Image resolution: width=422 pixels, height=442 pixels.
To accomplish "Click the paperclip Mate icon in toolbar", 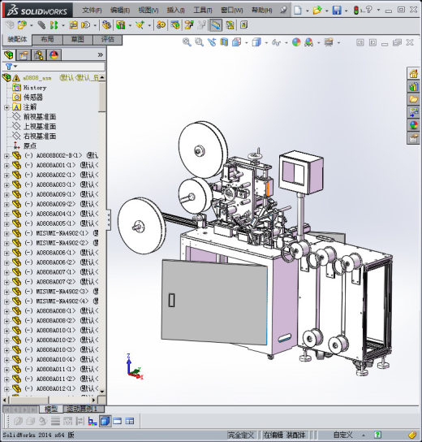I will click(x=41, y=25).
